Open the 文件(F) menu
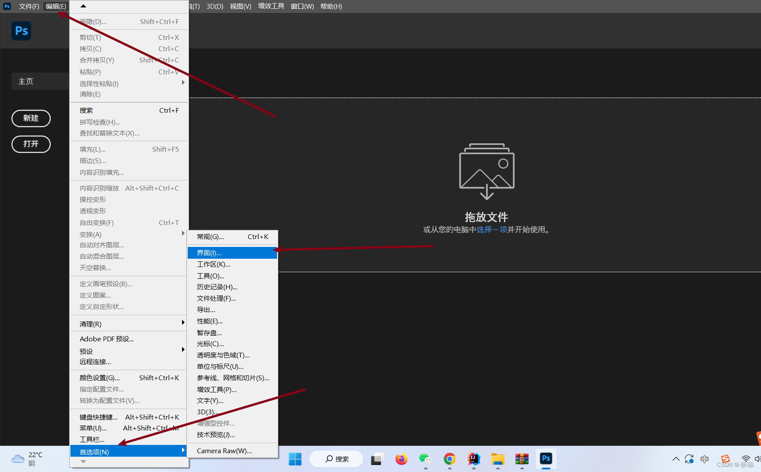The image size is (761, 472). (29, 6)
